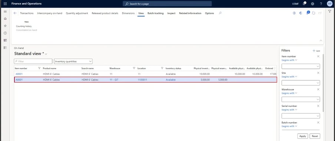335x141 pixels.
Task: Open the Inspect tab
Action: tap(171, 13)
